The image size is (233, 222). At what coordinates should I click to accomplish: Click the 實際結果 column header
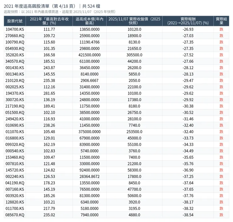(x=221, y=21)
